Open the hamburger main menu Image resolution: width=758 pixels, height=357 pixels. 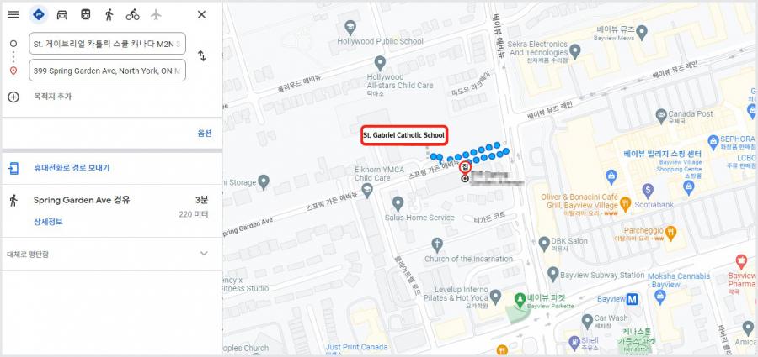(13, 14)
